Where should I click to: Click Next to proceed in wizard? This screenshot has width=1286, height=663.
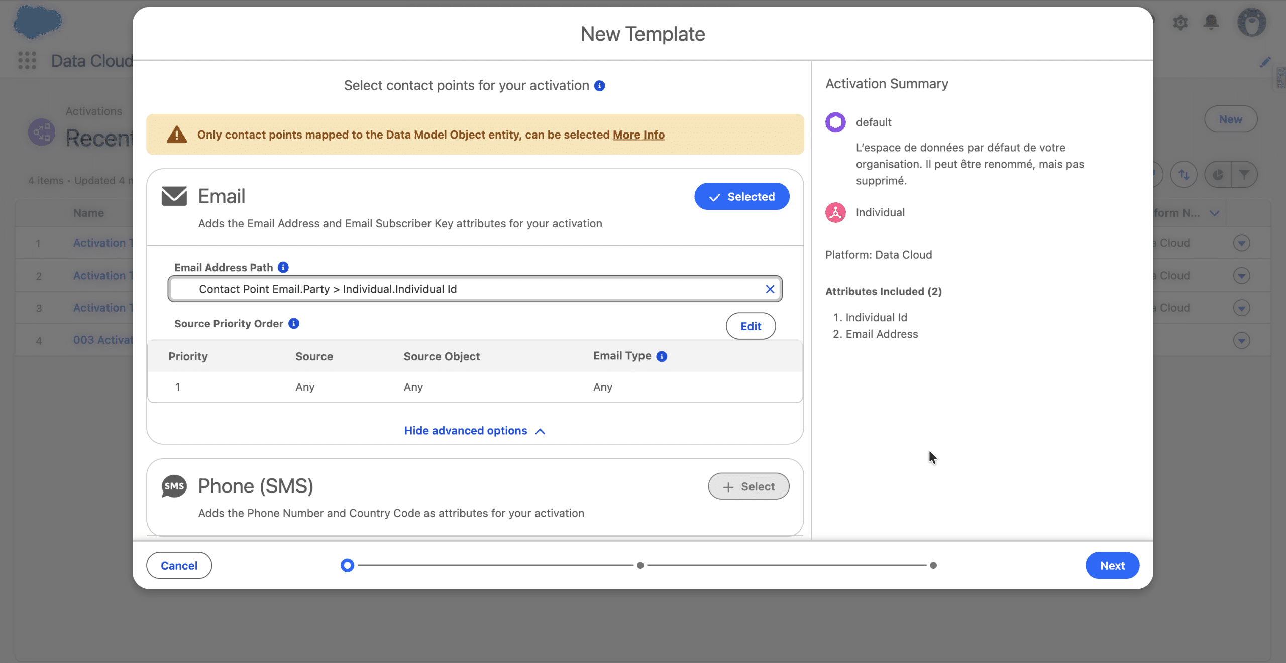pos(1112,565)
